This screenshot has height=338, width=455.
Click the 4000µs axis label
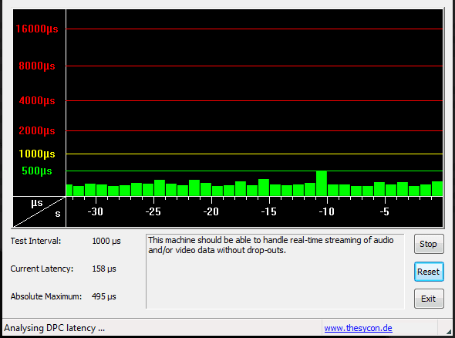[37, 101]
